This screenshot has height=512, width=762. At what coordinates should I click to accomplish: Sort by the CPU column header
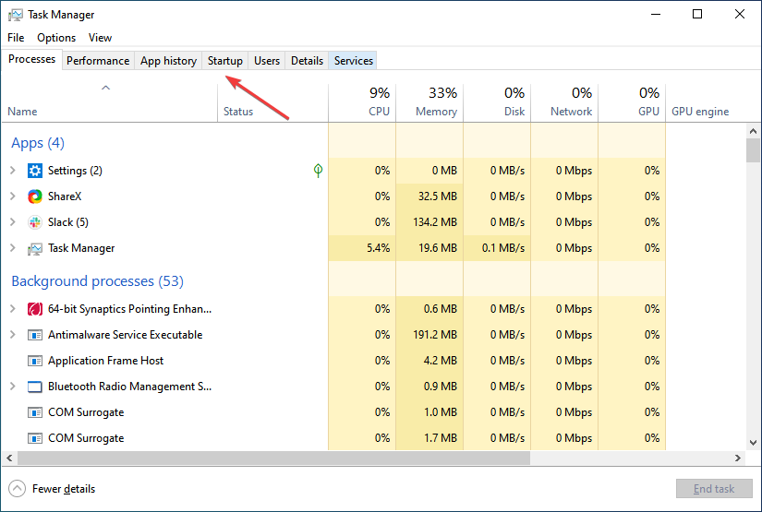coord(363,102)
